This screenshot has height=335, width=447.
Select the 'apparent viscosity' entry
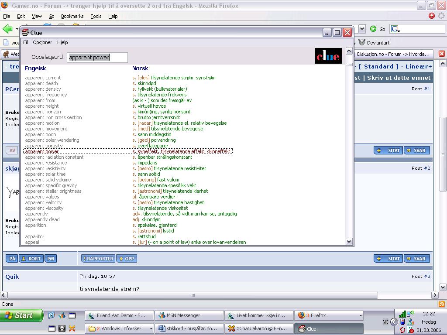click(x=44, y=208)
